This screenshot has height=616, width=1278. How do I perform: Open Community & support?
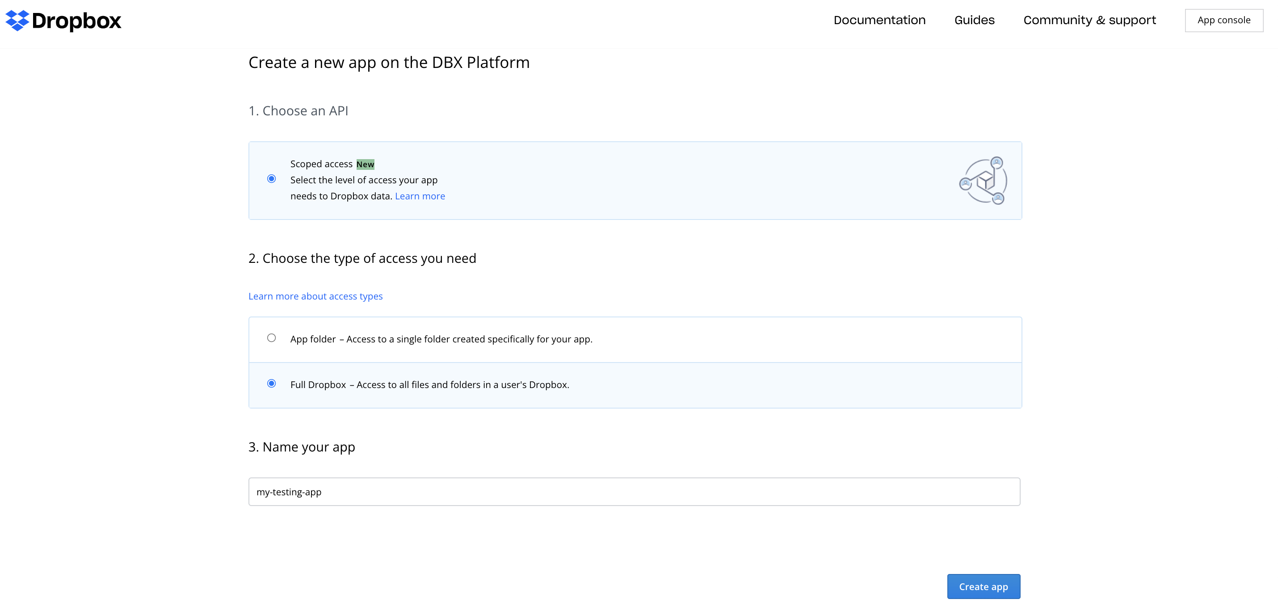click(x=1090, y=21)
